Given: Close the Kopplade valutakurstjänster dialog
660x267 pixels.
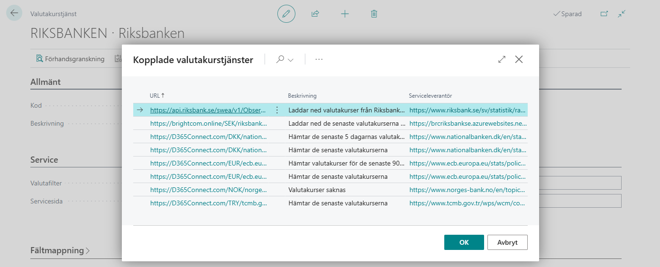Looking at the screenshot, I should pos(519,59).
